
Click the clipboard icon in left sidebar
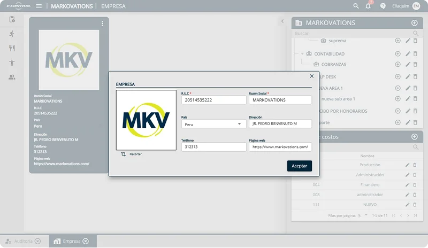click(x=12, y=19)
